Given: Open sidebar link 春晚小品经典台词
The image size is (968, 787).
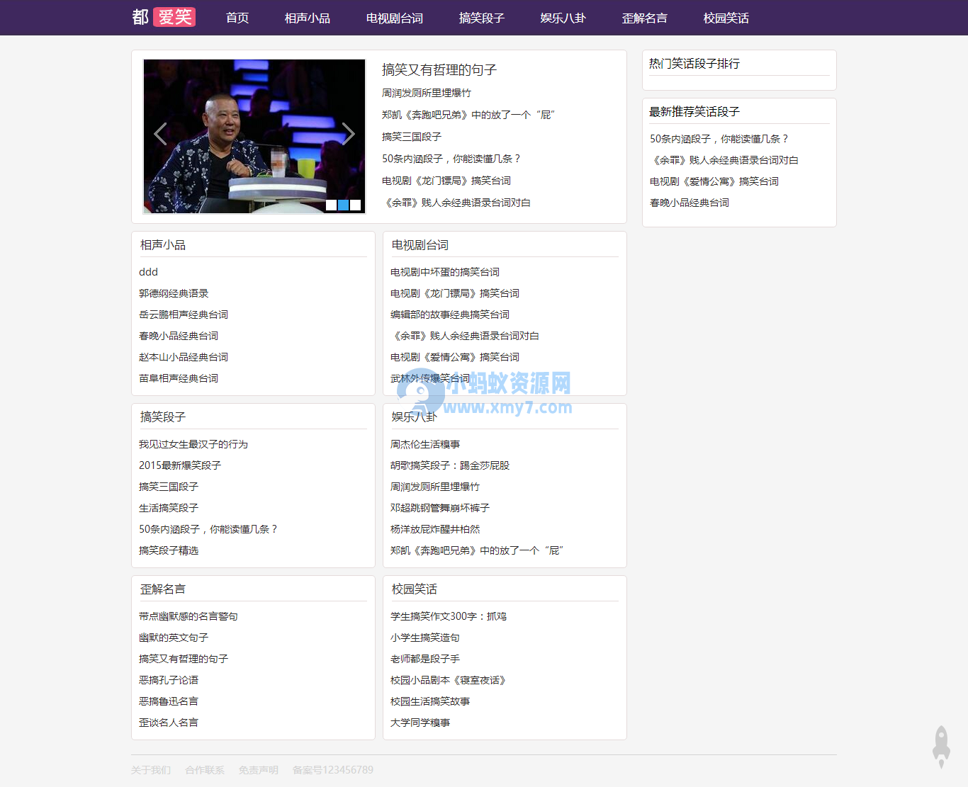Looking at the screenshot, I should pyautogui.click(x=690, y=203).
